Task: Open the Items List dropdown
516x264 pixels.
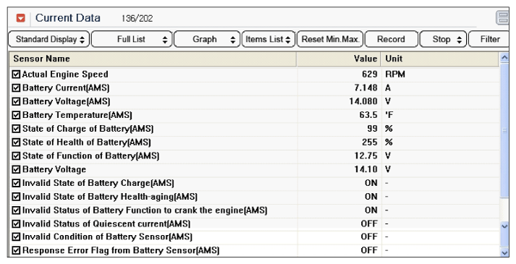Action: (268, 40)
